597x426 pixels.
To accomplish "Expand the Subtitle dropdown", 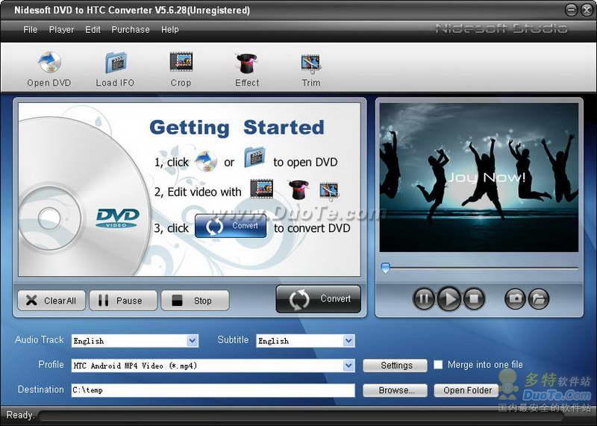I will point(348,340).
